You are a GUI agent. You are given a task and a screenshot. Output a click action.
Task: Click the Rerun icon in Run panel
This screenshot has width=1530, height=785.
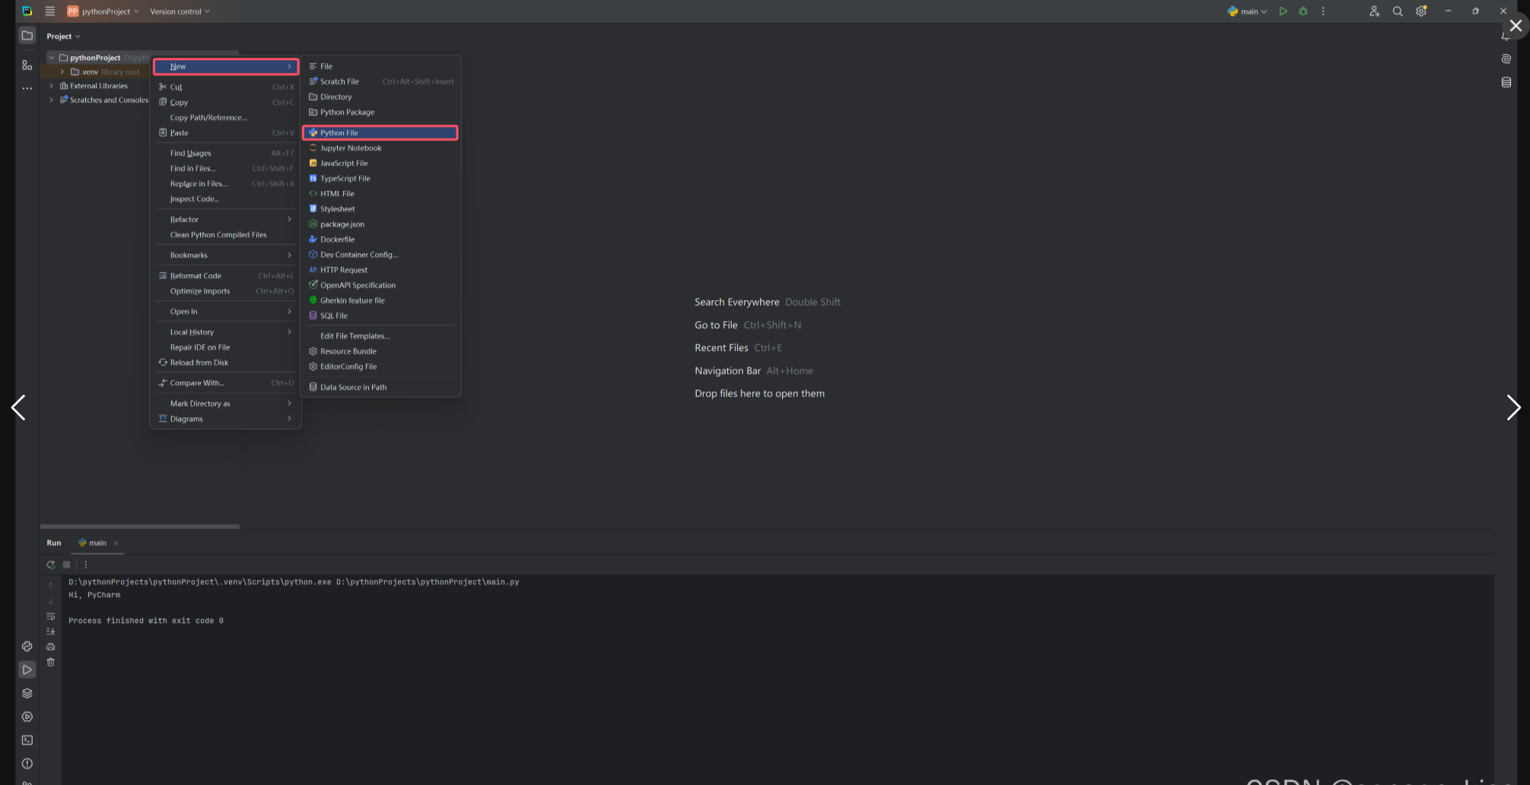tap(51, 565)
